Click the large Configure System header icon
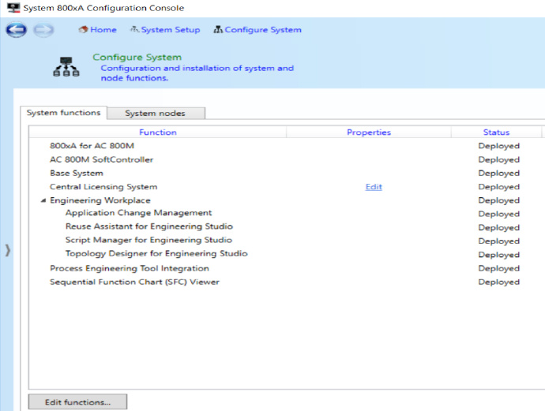Viewport: 545px width, 411px height. tap(66, 66)
